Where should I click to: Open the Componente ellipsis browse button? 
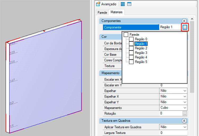185,27
